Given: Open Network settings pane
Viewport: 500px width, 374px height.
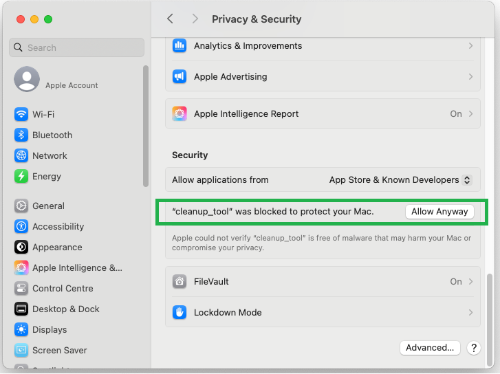Looking at the screenshot, I should tap(50, 155).
